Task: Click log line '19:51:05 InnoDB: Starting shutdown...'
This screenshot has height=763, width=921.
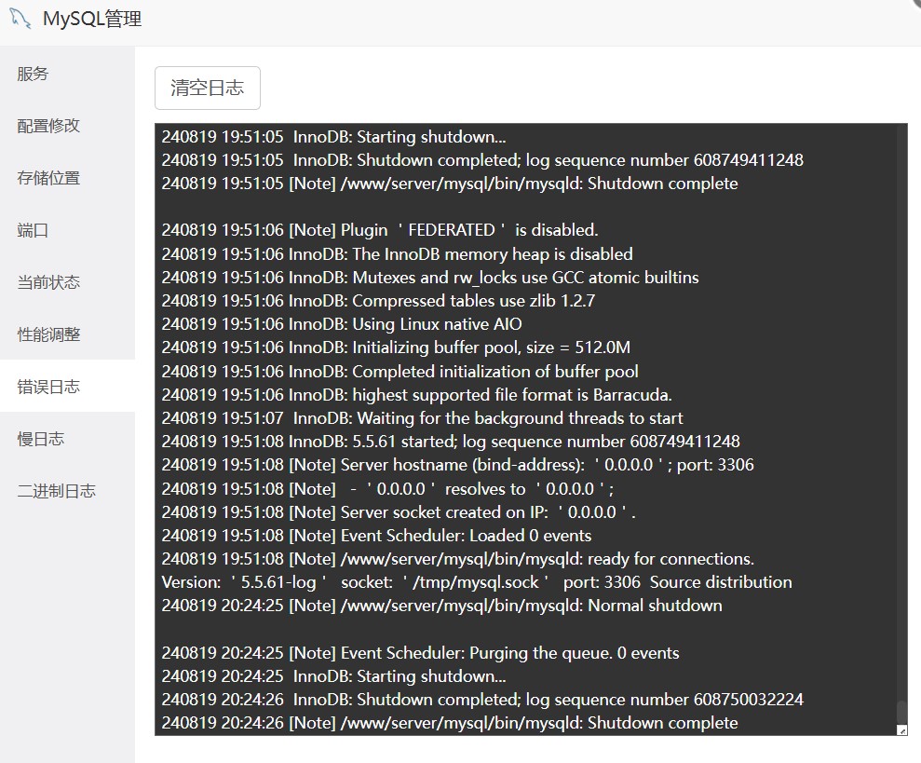Action: point(333,136)
